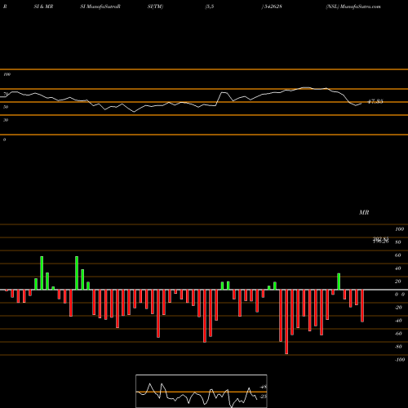The height and width of the screenshot is (408, 408).
Task: Click the 'MR' panel label
Action: (364, 212)
